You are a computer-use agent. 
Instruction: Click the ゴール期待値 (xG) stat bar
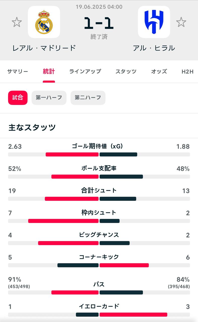click(x=99, y=154)
